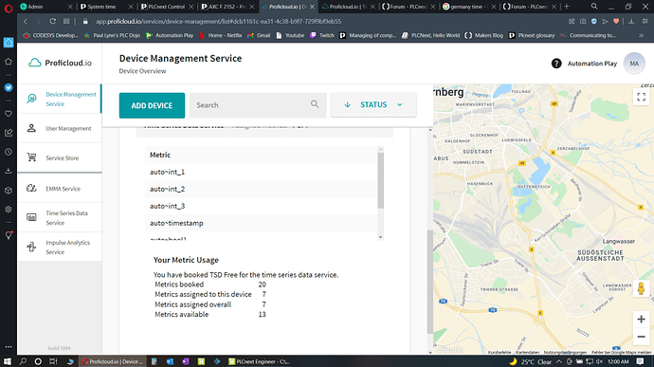The width and height of the screenshot is (654, 367).
Task: Open Opera sidebar settings gear
Action: tap(9, 210)
